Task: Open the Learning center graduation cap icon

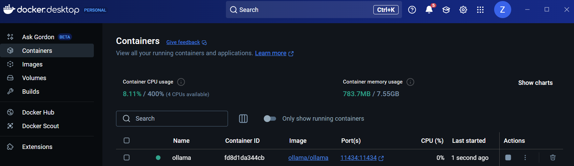Action: (446, 10)
